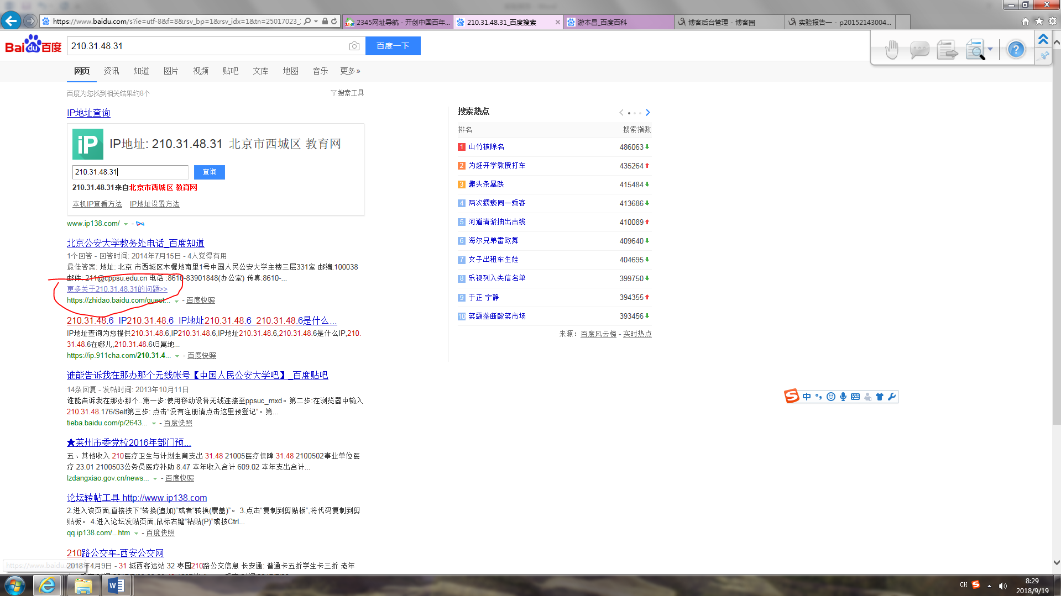Select the 资讯 search category
The image size is (1061, 596).
point(111,71)
